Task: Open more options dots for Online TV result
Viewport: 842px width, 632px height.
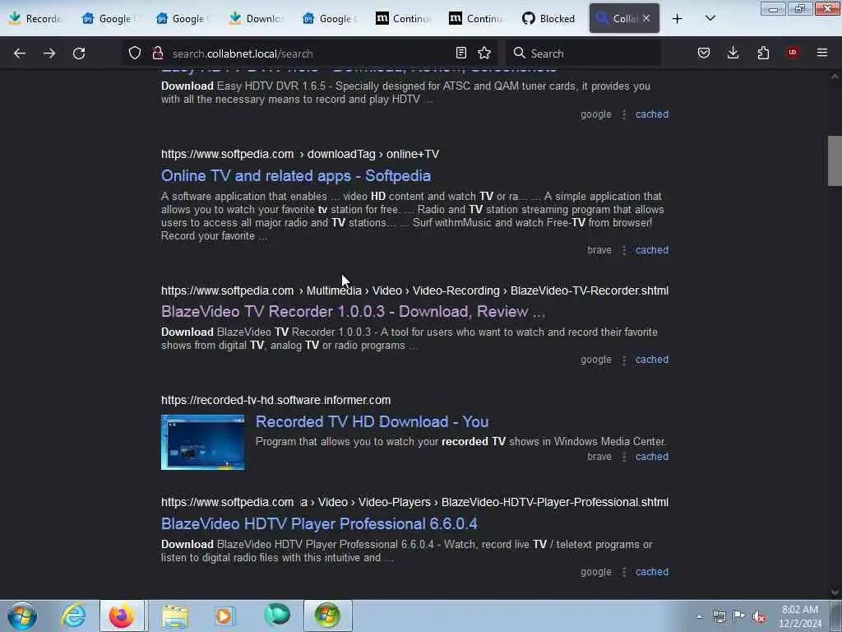Action: [x=624, y=250]
